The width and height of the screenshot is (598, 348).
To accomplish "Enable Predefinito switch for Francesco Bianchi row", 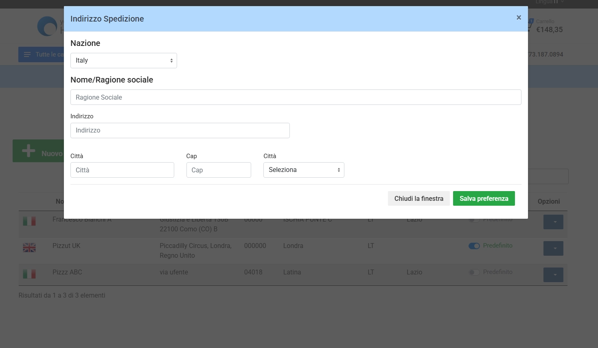I will tap(474, 220).
